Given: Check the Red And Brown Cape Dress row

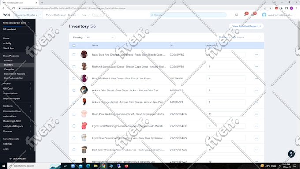Looking at the screenshot, I should (74, 67).
